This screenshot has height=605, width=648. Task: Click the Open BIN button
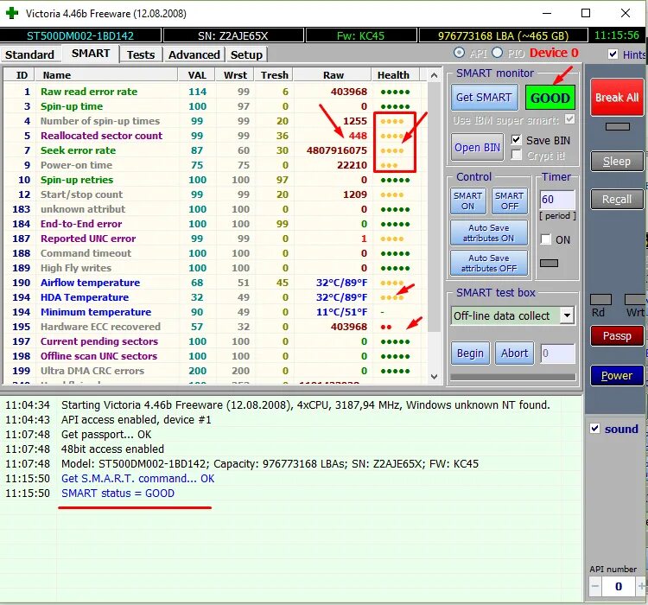coord(477,147)
